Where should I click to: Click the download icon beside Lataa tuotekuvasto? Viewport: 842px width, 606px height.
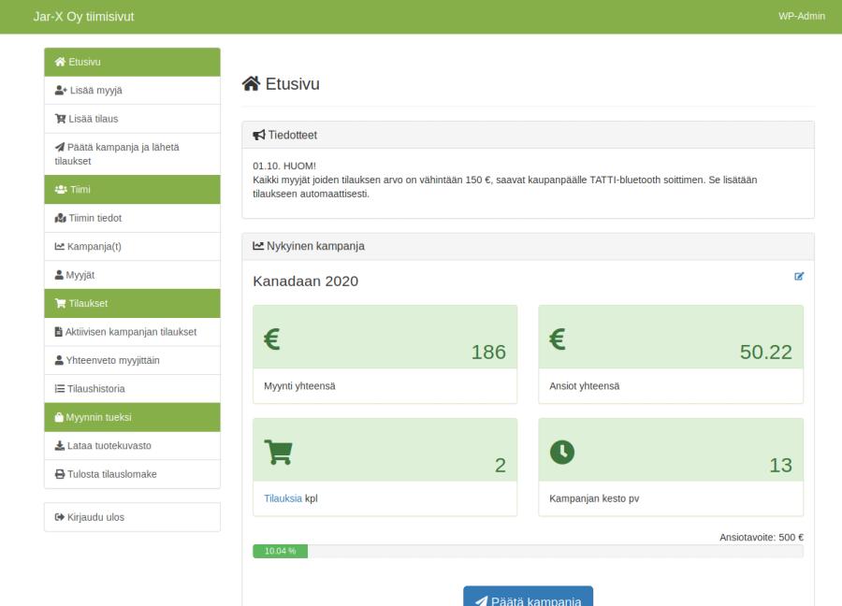[x=60, y=445]
